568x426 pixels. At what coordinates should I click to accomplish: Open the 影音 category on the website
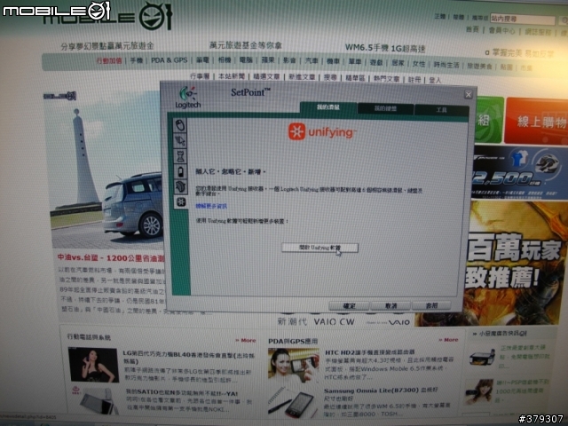click(x=289, y=60)
